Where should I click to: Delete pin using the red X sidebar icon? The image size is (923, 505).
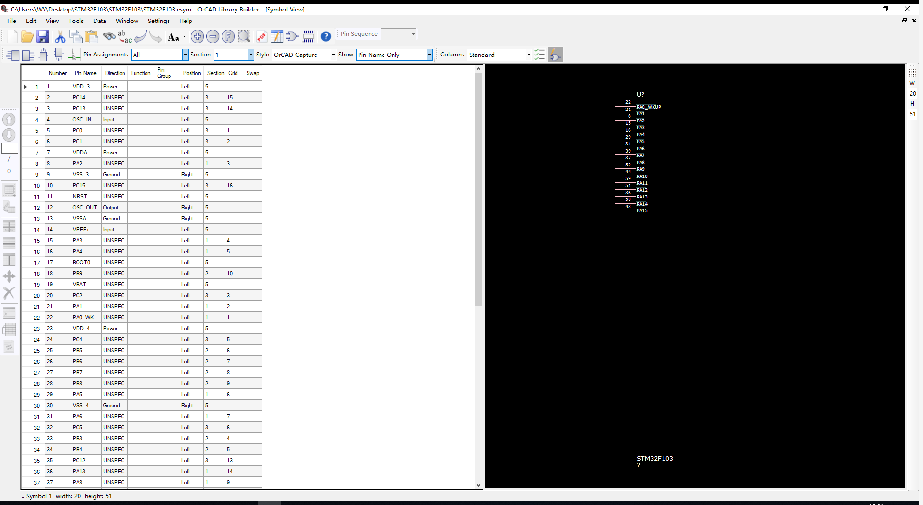(x=9, y=293)
